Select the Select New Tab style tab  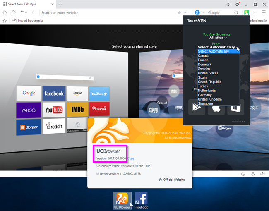tap(28, 4)
